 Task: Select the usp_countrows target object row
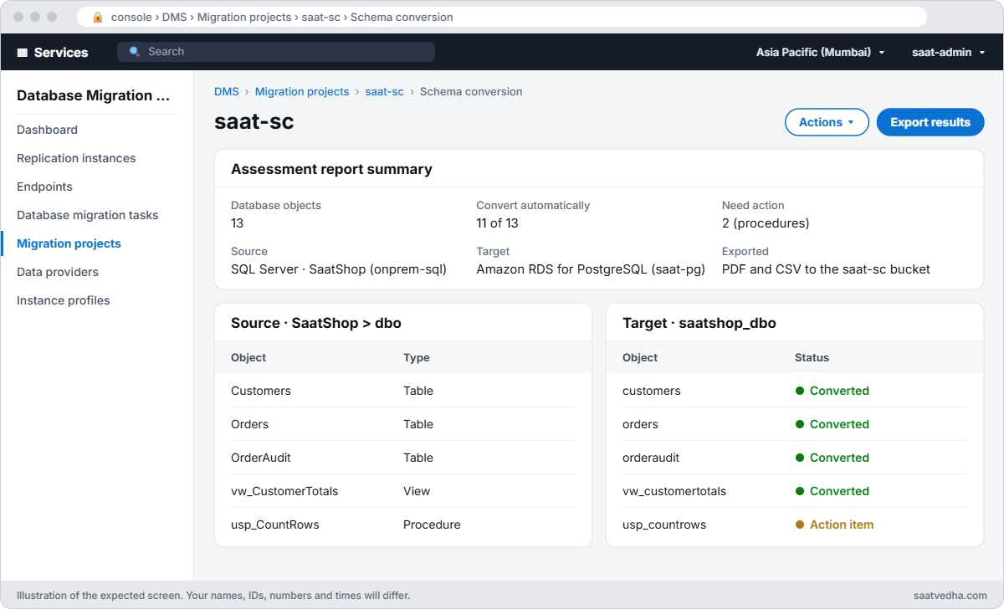795,525
